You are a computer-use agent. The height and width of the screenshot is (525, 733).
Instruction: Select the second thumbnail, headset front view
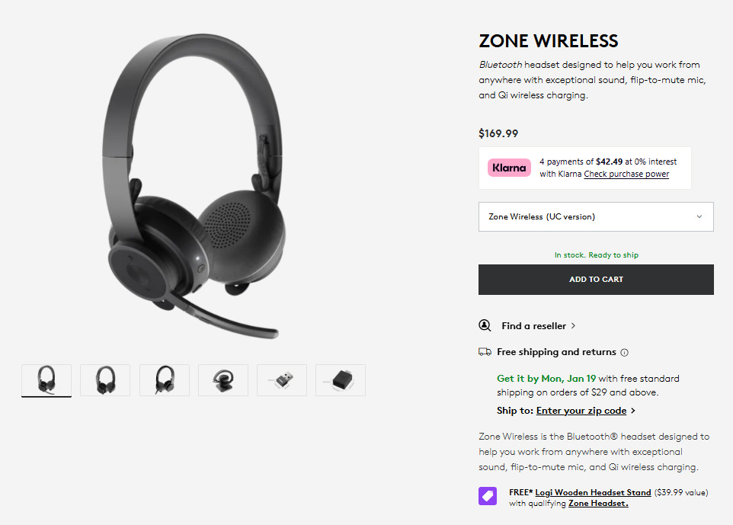click(x=105, y=379)
